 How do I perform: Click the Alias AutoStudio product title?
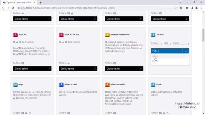point(118,84)
